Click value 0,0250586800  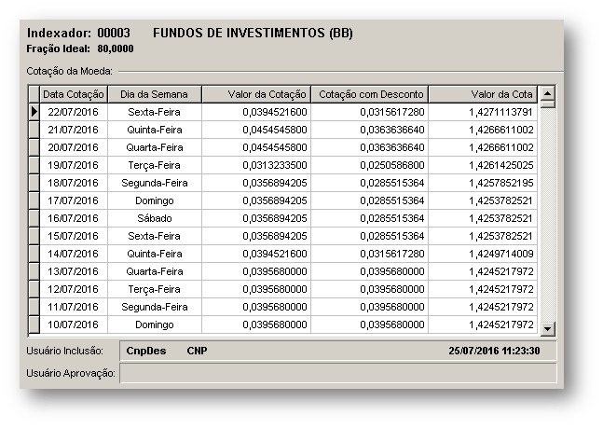[x=370, y=165]
